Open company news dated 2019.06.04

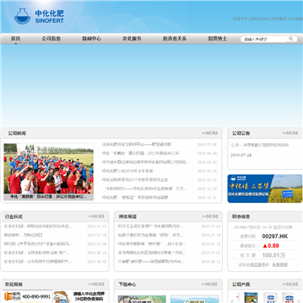141,153
